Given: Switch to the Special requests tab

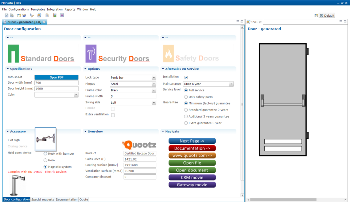Looking at the screenshot, I should pos(43,199).
